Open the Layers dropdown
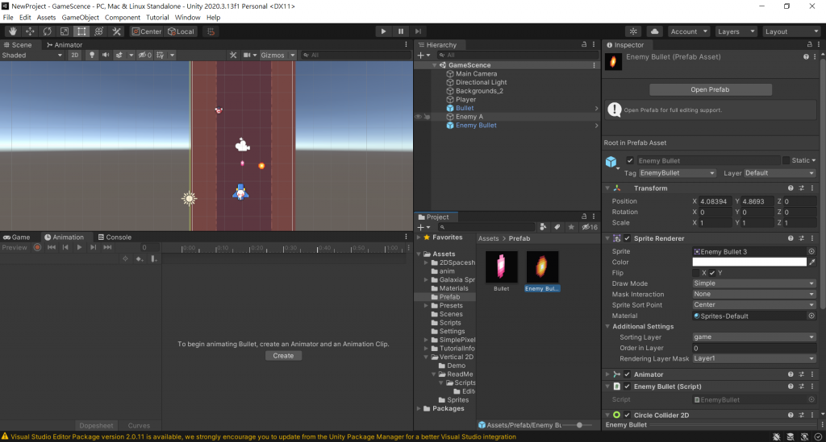Viewport: 826px width, 442px height. coord(736,31)
